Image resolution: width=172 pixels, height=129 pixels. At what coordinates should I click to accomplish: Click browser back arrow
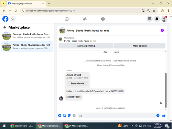4,11
